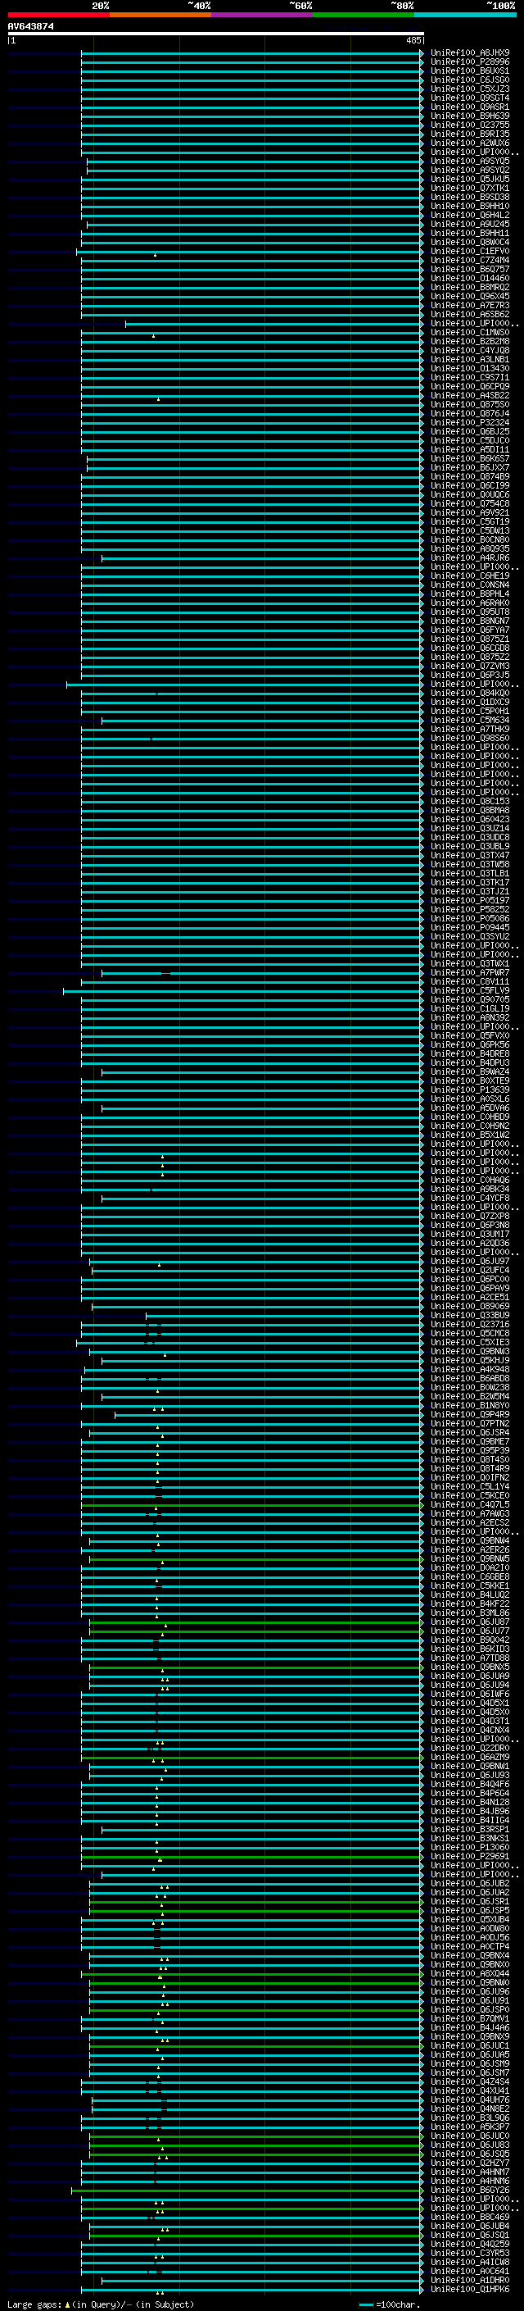Screen dimensions: 524x2311
Task: Click the ~40% identity legend label
Action: pyautogui.click(x=199, y=6)
